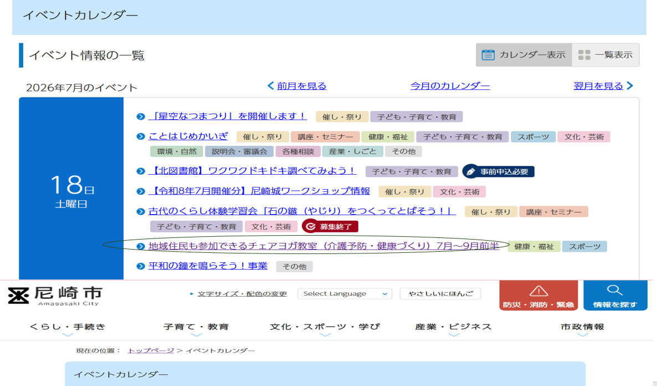The image size is (657, 386).
Task: Open the Select Language dropdown
Action: [345, 294]
